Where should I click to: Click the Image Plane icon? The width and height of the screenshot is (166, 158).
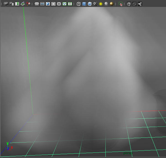[23, 4]
